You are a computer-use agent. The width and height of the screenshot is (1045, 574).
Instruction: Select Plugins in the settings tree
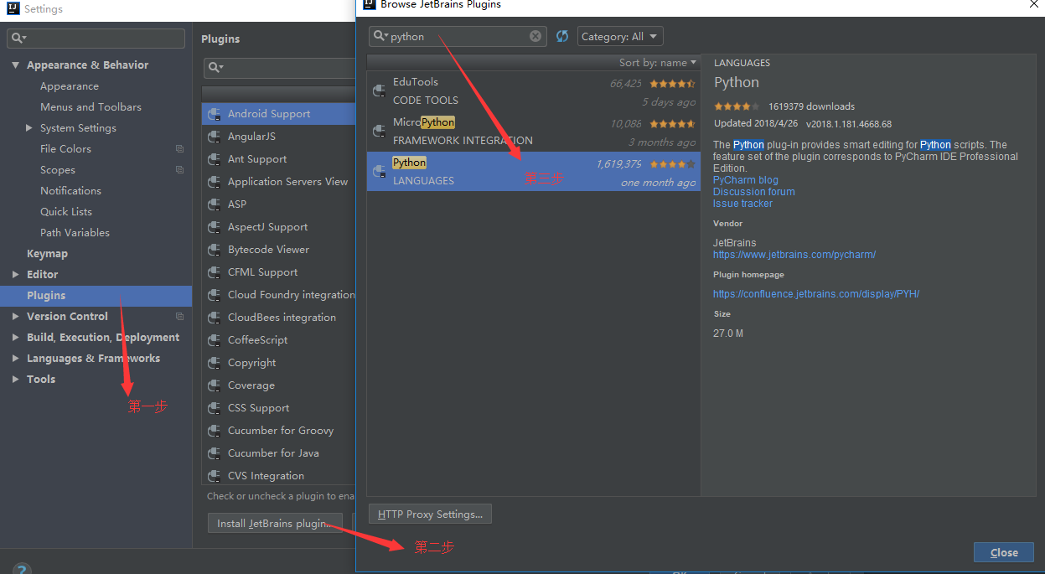click(x=96, y=296)
